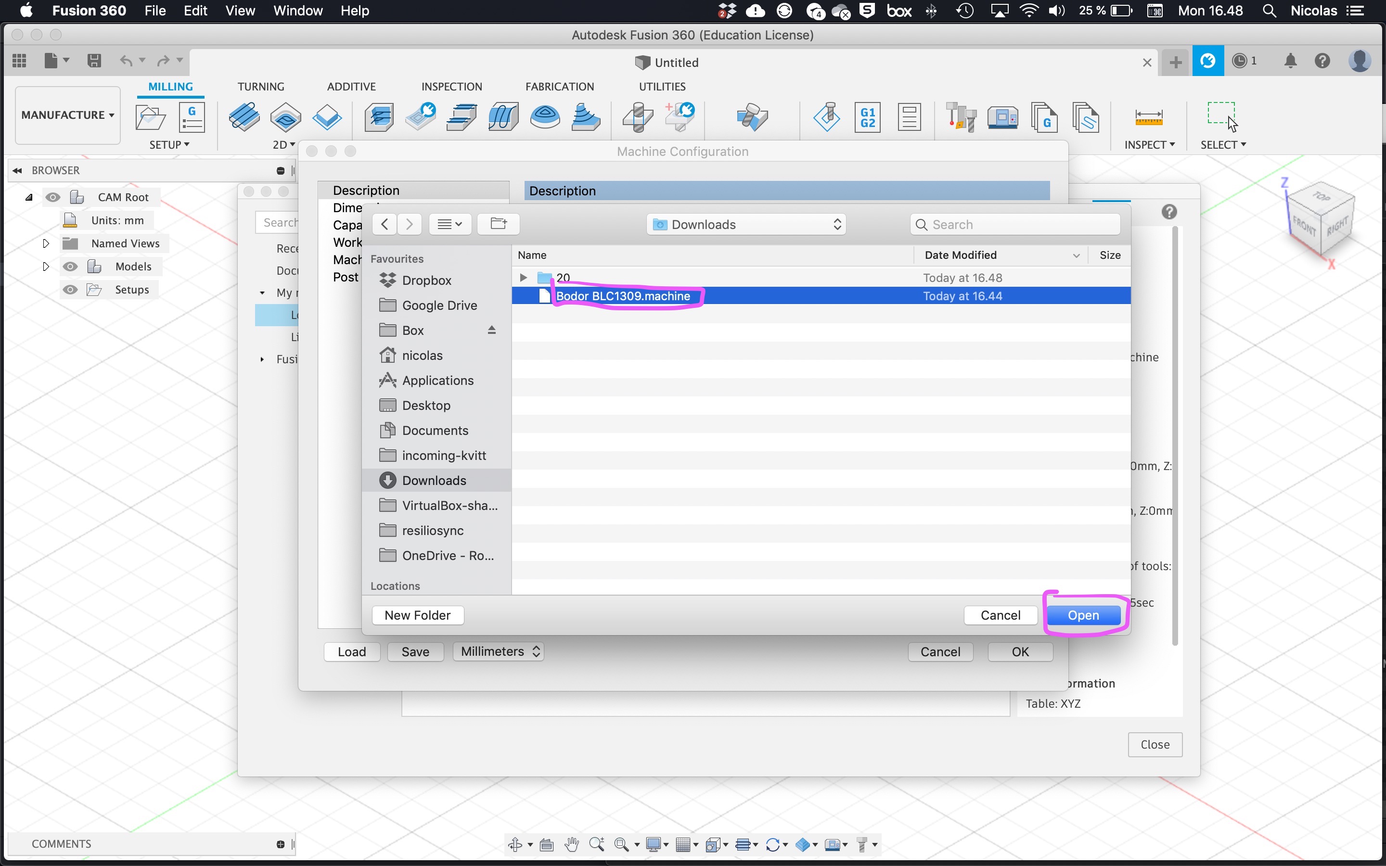Open the Millimeters units dropdown
Viewport: 1386px width, 866px height.
tap(498, 651)
